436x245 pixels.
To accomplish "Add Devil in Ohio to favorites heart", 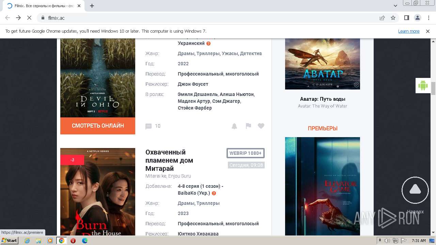I will point(261,126).
